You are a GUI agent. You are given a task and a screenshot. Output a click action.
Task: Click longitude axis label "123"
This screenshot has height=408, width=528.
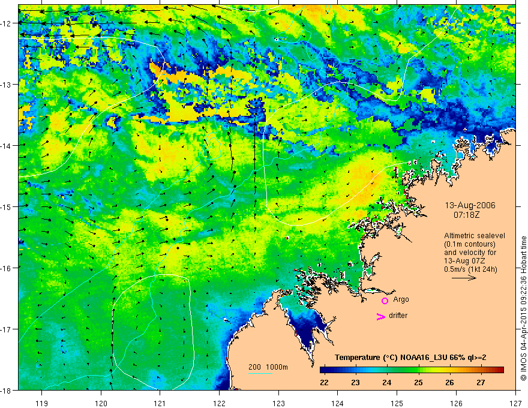point(278,403)
